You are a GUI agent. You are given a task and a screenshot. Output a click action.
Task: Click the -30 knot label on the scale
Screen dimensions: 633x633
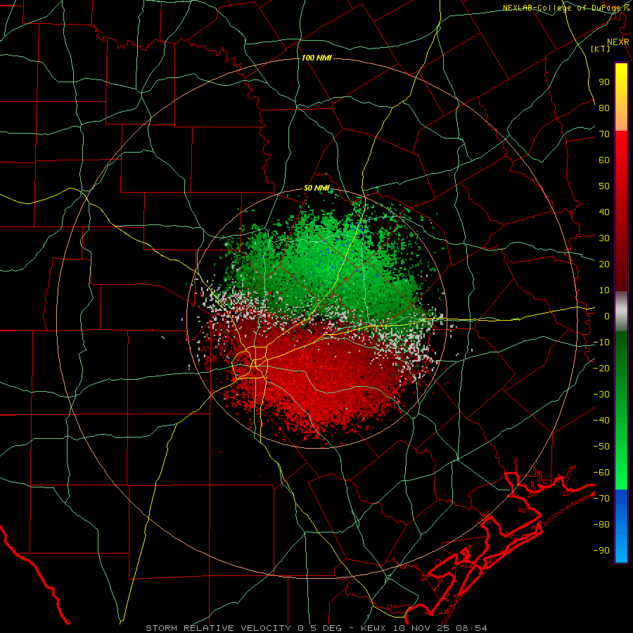601,395
